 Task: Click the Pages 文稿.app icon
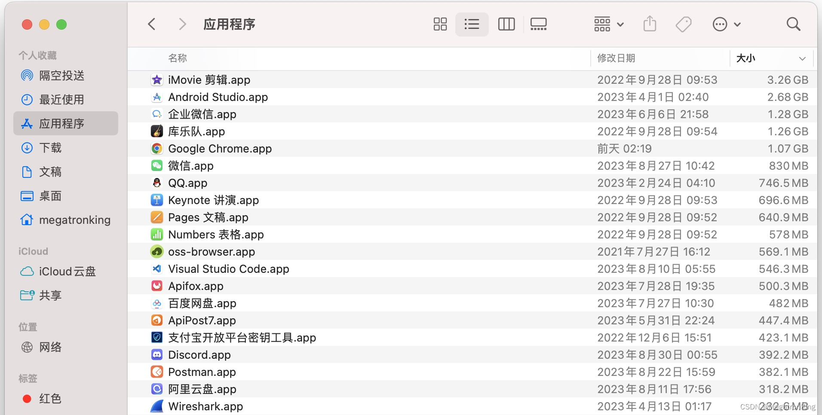pyautogui.click(x=157, y=217)
